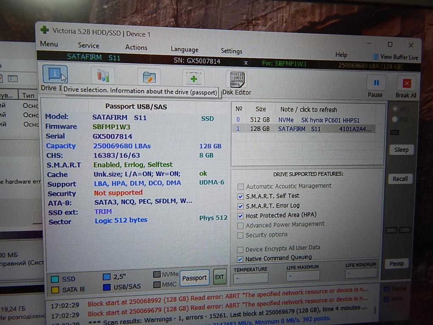Open the Service menu
The width and height of the screenshot is (433, 325).
pos(88,45)
